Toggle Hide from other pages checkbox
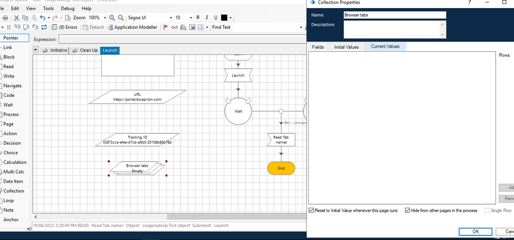Screen dimensions: 514x240 coord(407,211)
